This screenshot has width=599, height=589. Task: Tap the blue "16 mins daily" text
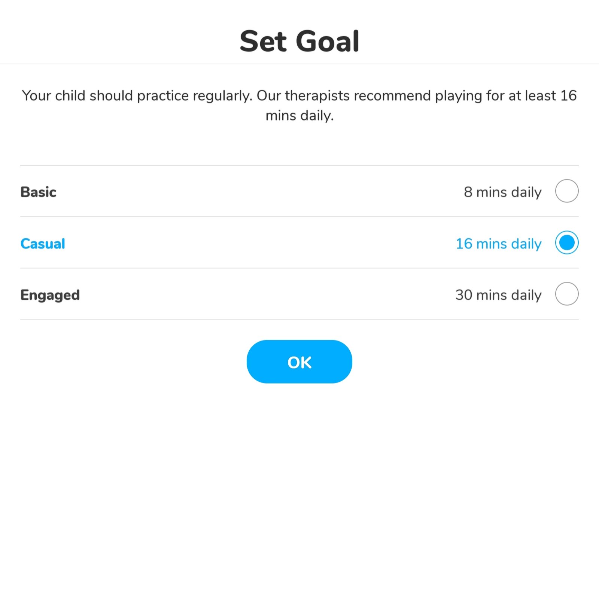[498, 244]
